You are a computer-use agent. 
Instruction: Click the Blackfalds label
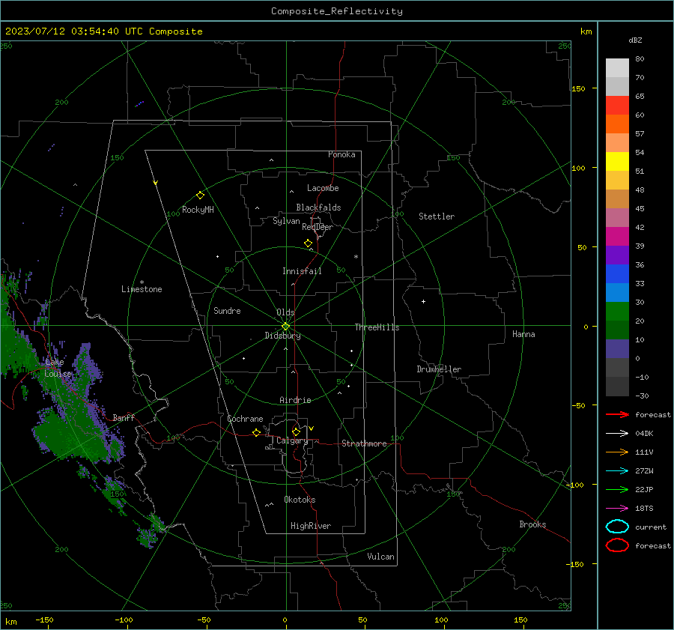click(x=318, y=208)
